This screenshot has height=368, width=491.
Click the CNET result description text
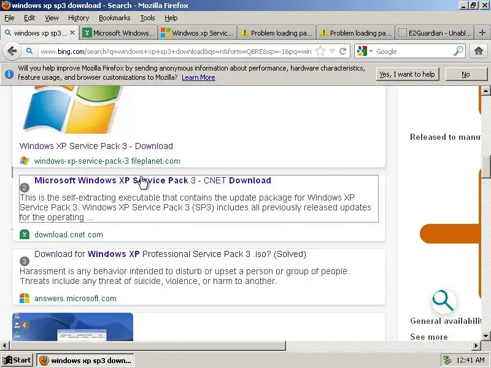[x=195, y=207]
